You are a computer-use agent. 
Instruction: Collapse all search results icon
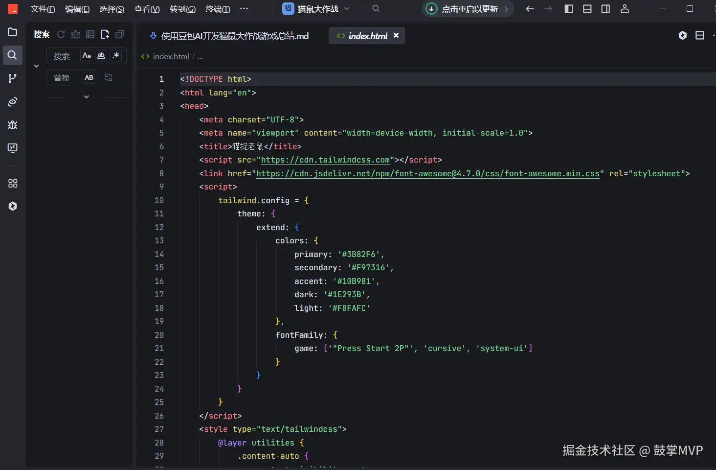(119, 34)
